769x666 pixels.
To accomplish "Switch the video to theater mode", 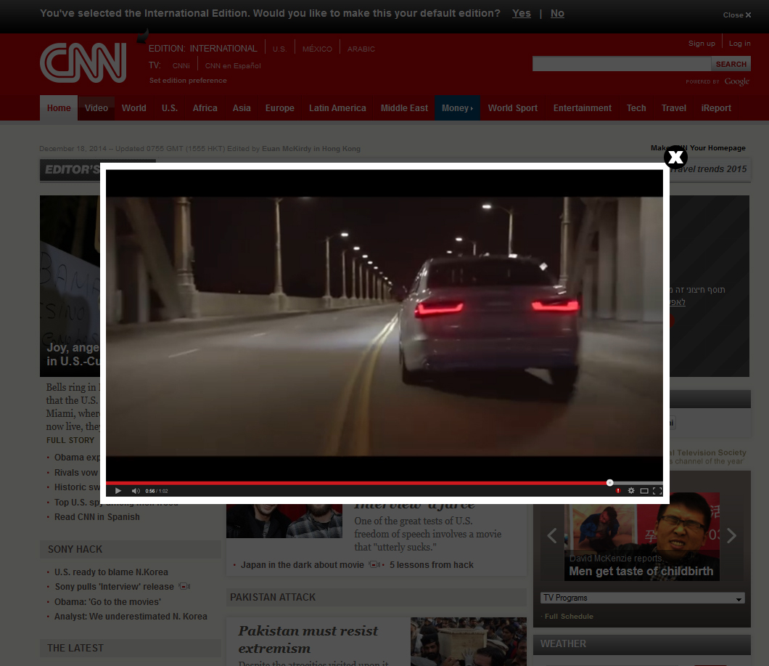I will click(x=644, y=491).
